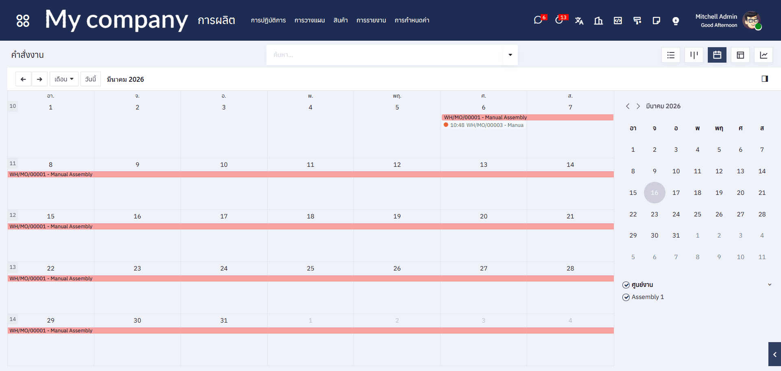This screenshot has width=781, height=371.
Task: Toggle the ศูนย์งาน filter checkbox
Action: click(x=626, y=285)
